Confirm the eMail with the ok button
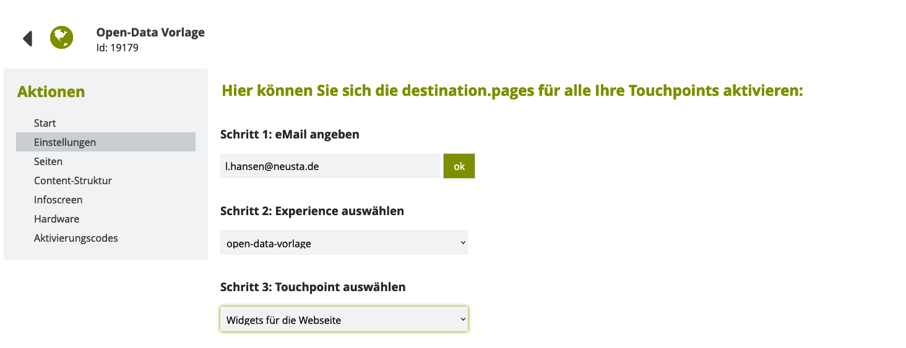 pos(459,166)
